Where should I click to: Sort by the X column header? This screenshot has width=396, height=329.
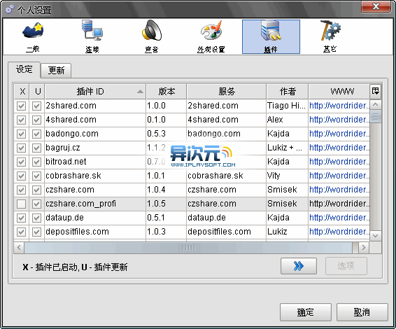click(22, 92)
